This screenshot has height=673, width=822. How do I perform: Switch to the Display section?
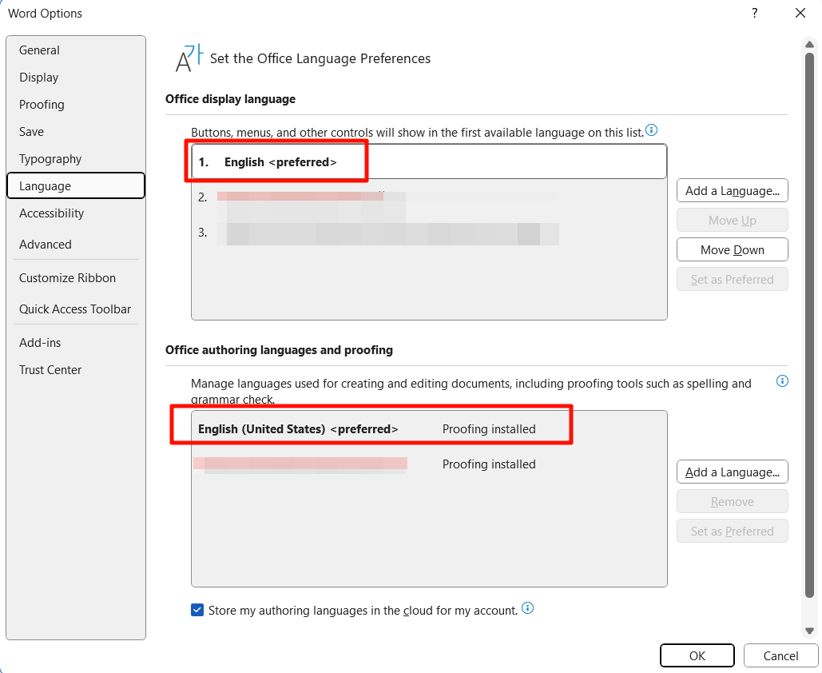pyautogui.click(x=38, y=77)
